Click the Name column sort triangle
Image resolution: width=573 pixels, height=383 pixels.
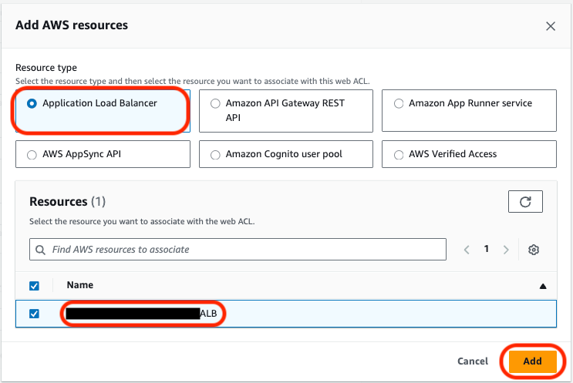click(x=542, y=286)
